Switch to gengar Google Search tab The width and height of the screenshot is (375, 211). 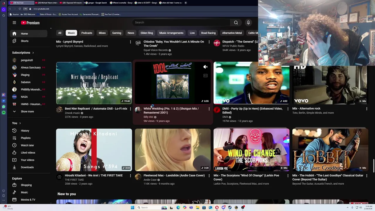click(x=97, y=3)
